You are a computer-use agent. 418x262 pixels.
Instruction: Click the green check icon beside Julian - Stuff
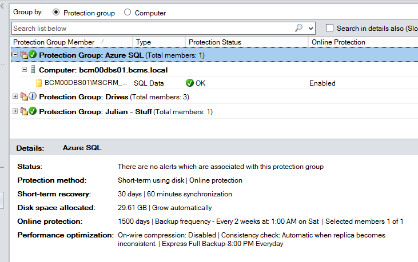point(33,111)
